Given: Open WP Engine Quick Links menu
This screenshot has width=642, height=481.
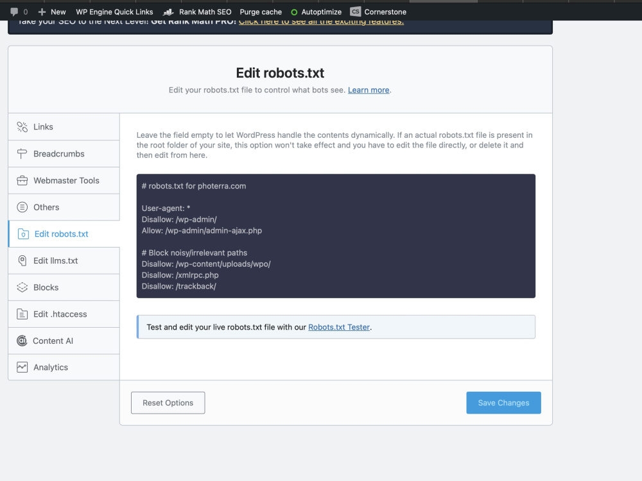Looking at the screenshot, I should coord(114,12).
